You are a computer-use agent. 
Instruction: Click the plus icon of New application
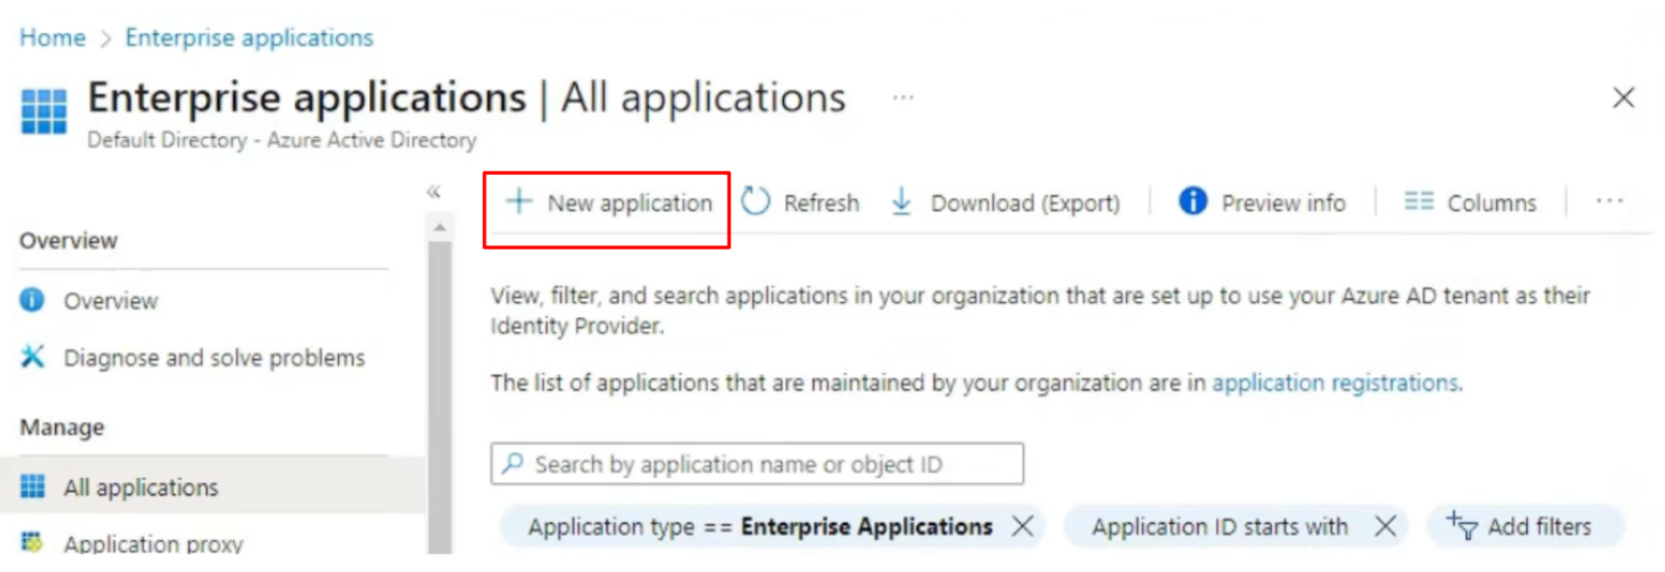pos(519,201)
